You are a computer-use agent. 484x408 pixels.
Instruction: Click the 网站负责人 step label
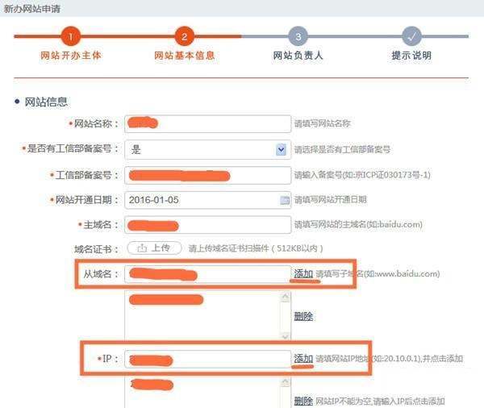pos(298,56)
